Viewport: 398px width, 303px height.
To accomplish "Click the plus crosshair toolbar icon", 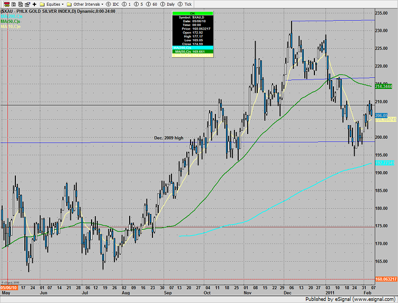I will tap(34, 4).
